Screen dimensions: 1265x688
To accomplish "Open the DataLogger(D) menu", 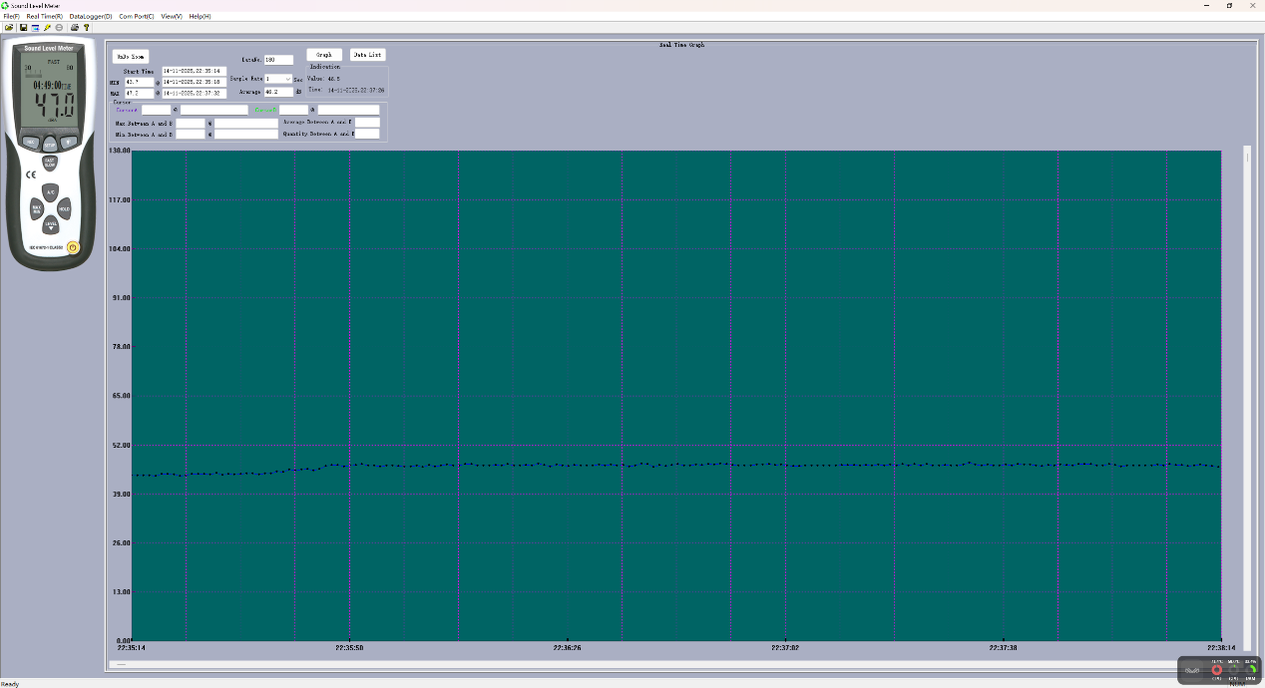I will pyautogui.click(x=91, y=17).
